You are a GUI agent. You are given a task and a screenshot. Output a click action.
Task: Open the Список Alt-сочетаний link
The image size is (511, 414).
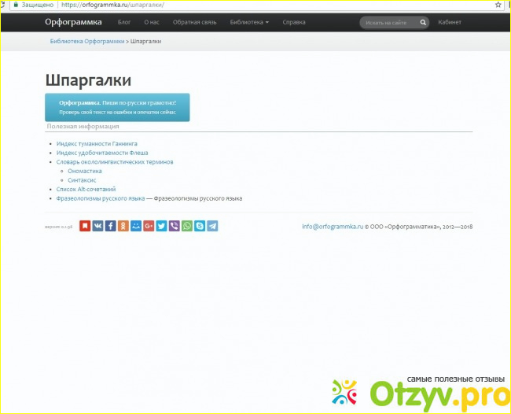[x=86, y=189]
